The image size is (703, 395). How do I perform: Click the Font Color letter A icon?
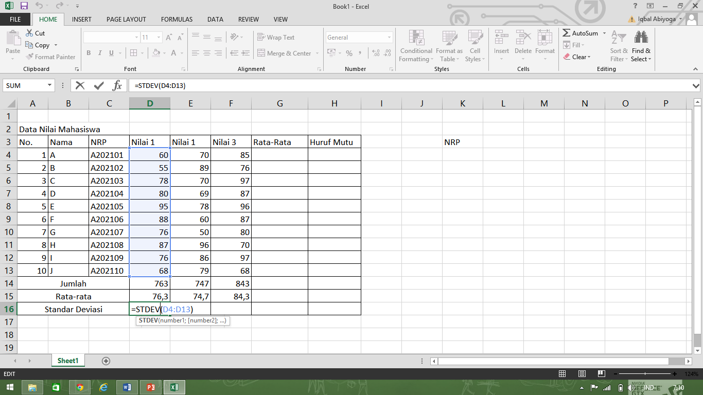pyautogui.click(x=173, y=53)
